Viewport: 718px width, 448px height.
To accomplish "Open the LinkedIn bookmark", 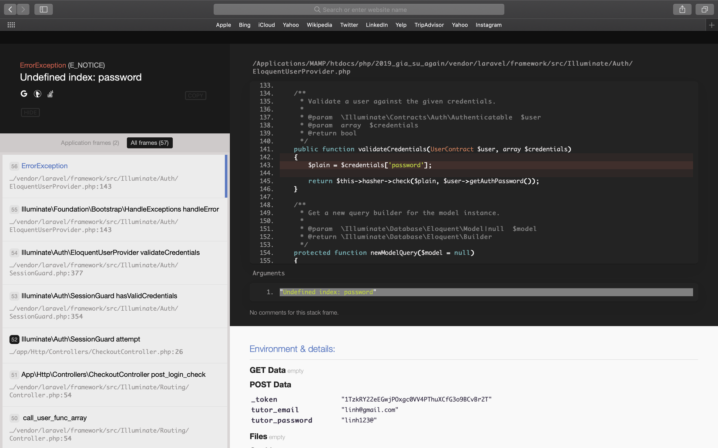I will click(x=376, y=25).
